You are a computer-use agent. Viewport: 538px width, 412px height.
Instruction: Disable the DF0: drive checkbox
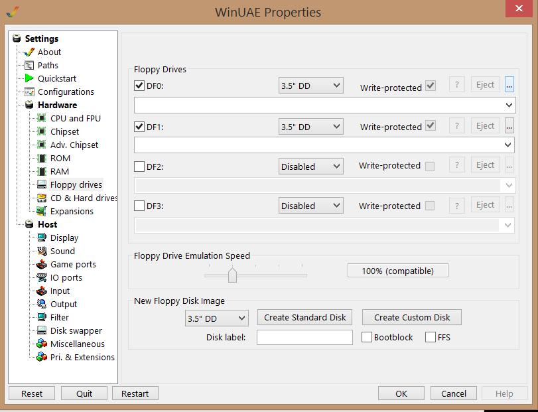139,86
